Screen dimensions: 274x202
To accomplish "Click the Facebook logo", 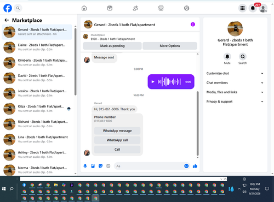I will pyautogui.click(x=8, y=8).
